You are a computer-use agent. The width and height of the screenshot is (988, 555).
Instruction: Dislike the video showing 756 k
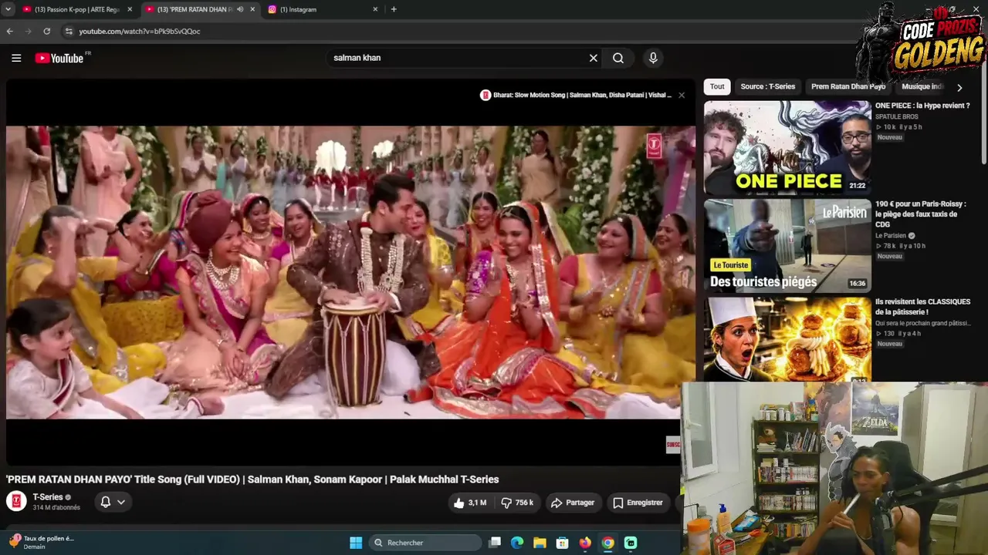[x=517, y=503]
